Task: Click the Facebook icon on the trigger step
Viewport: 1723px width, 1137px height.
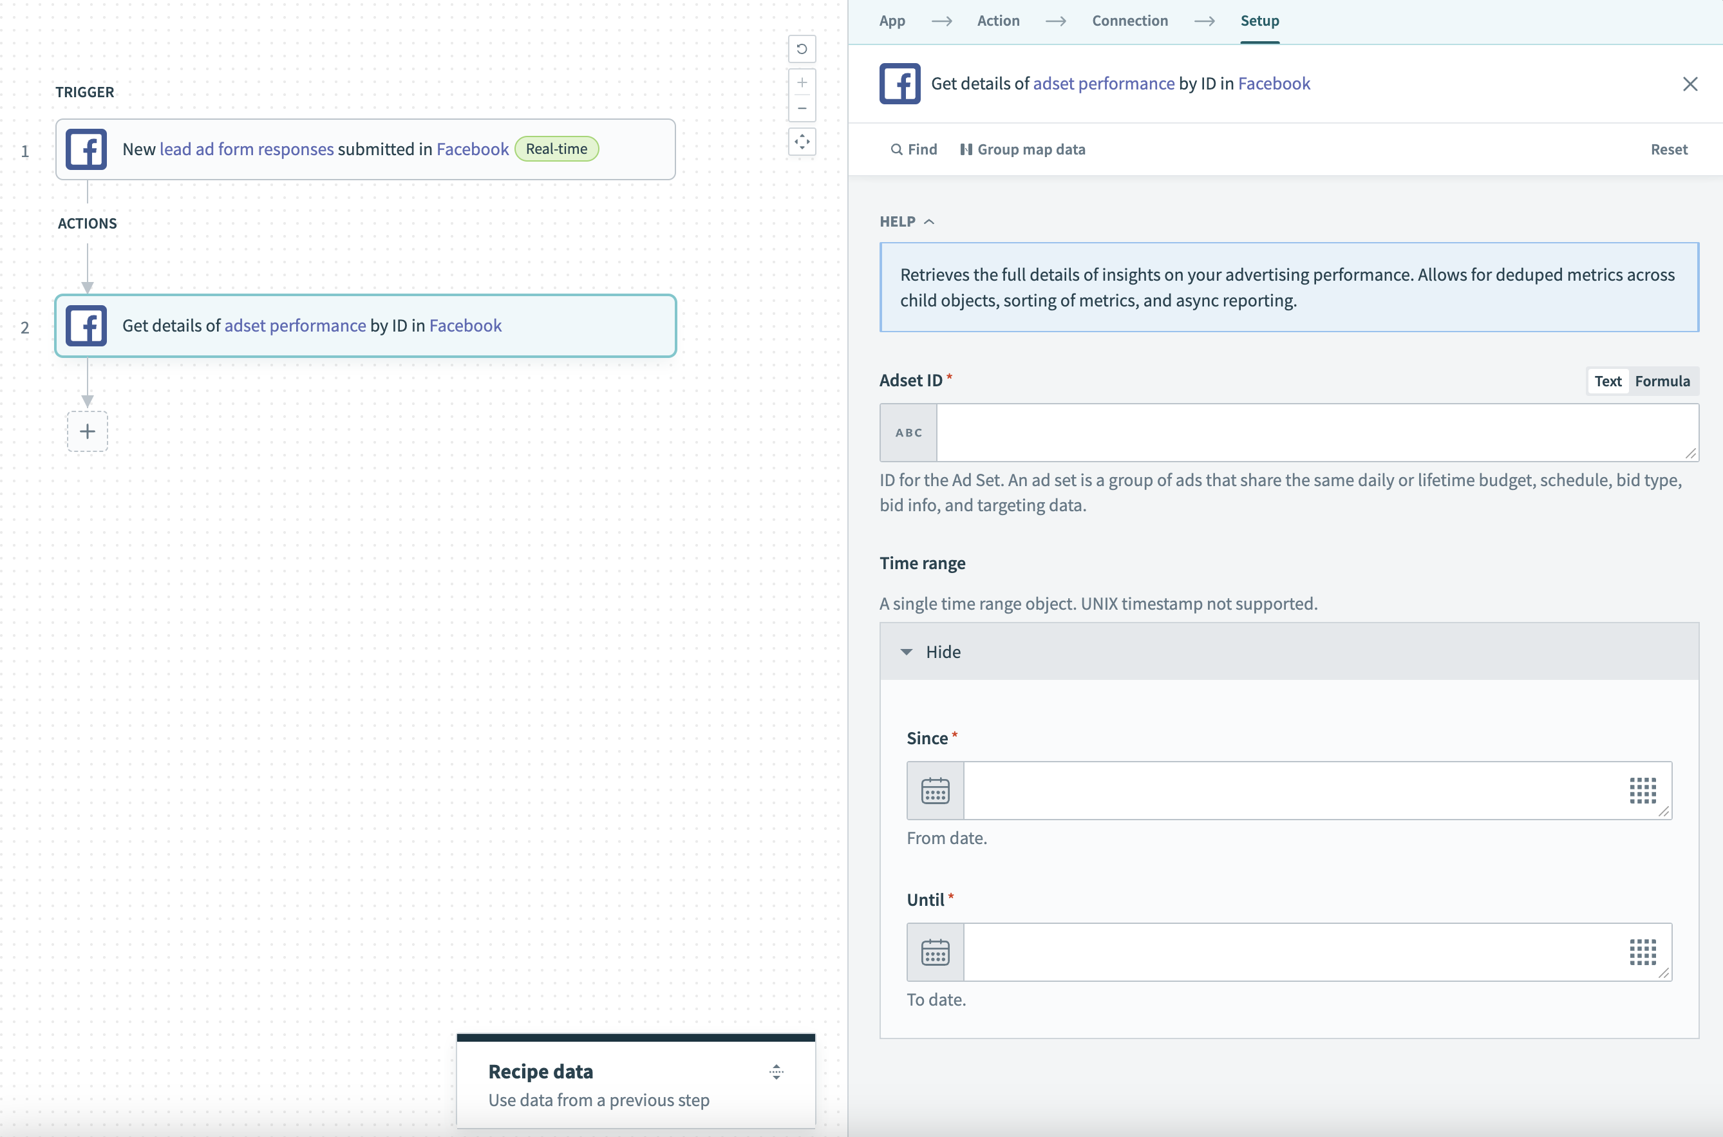Action: coord(86,149)
